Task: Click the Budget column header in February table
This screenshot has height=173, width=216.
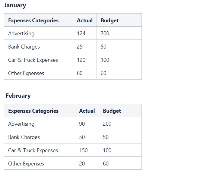Action: click(x=112, y=111)
